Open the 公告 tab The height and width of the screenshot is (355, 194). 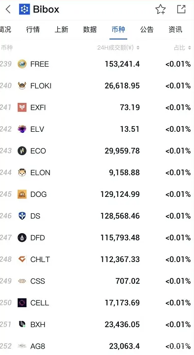(x=147, y=29)
